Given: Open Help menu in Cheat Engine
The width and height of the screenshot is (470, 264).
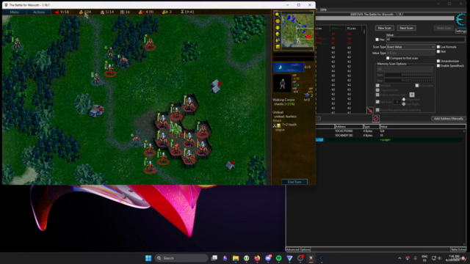Looking at the screenshot, I should coord(323,10).
